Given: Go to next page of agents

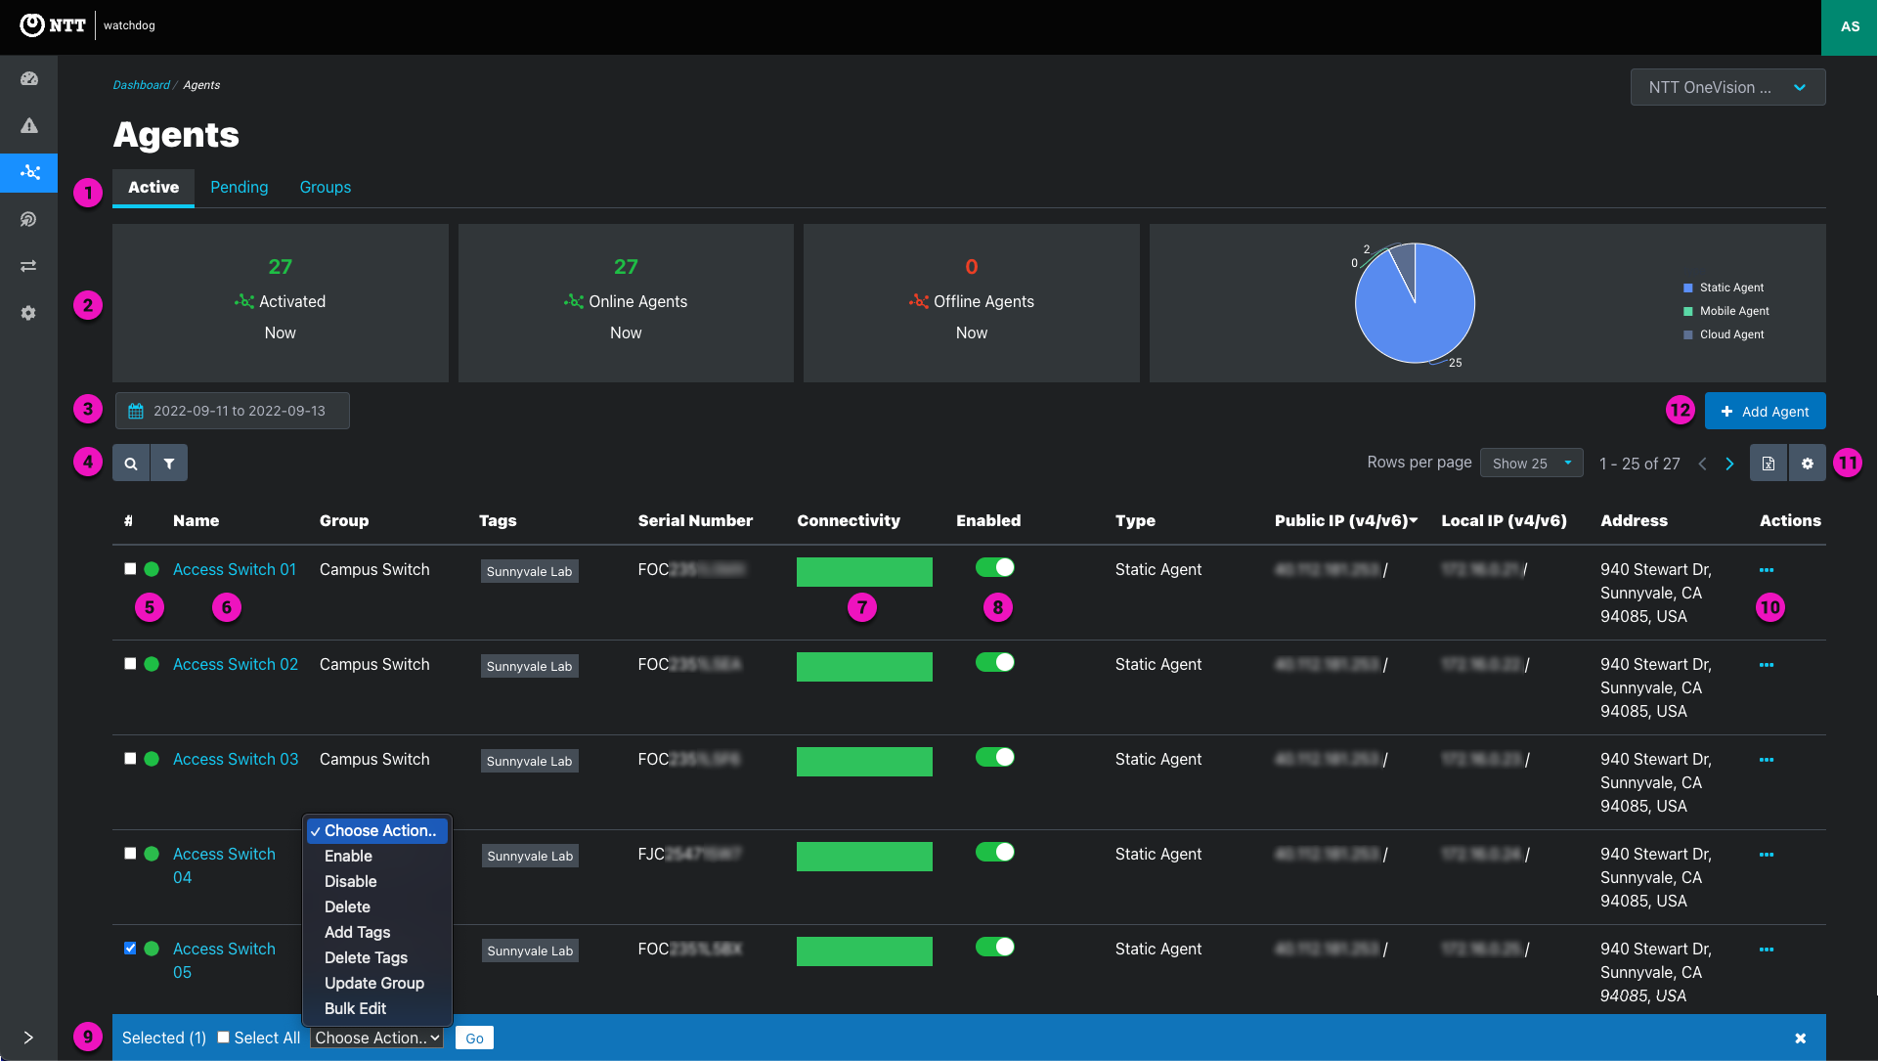Looking at the screenshot, I should [x=1729, y=464].
